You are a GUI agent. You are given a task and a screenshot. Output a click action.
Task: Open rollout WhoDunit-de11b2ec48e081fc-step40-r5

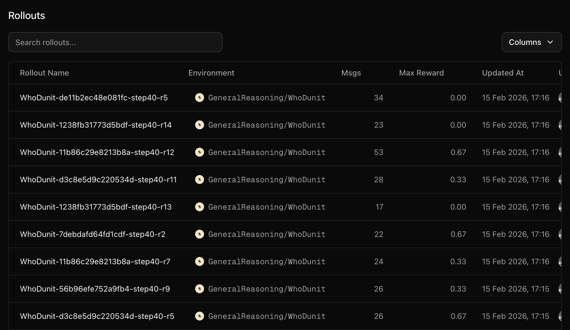pos(94,98)
